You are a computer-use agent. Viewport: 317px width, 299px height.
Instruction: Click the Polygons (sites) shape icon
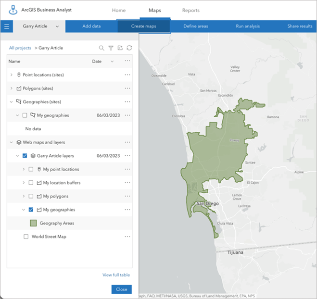tap(19, 88)
